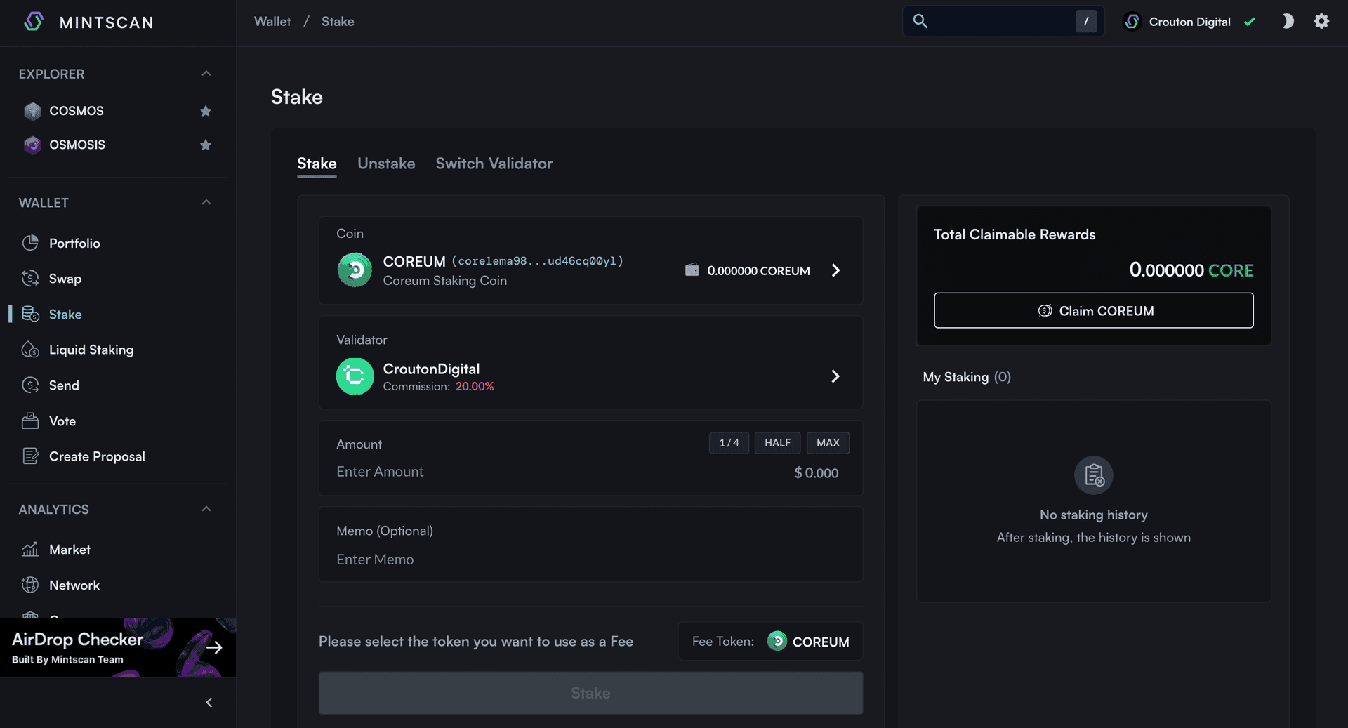Switch to the Switch Validator tab
1348x728 pixels.
pyautogui.click(x=494, y=164)
